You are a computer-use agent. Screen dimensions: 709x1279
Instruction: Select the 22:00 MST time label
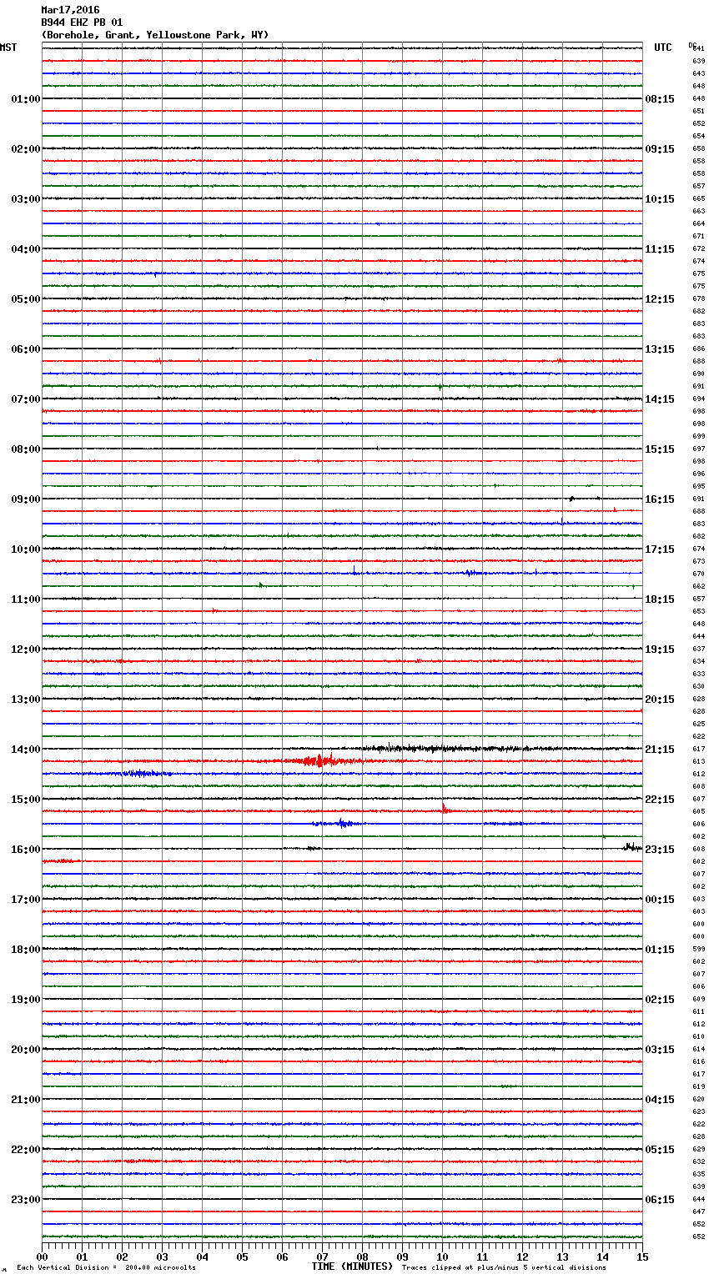pos(26,1150)
